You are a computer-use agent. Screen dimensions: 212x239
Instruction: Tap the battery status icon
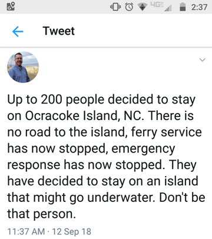[x=183, y=7]
